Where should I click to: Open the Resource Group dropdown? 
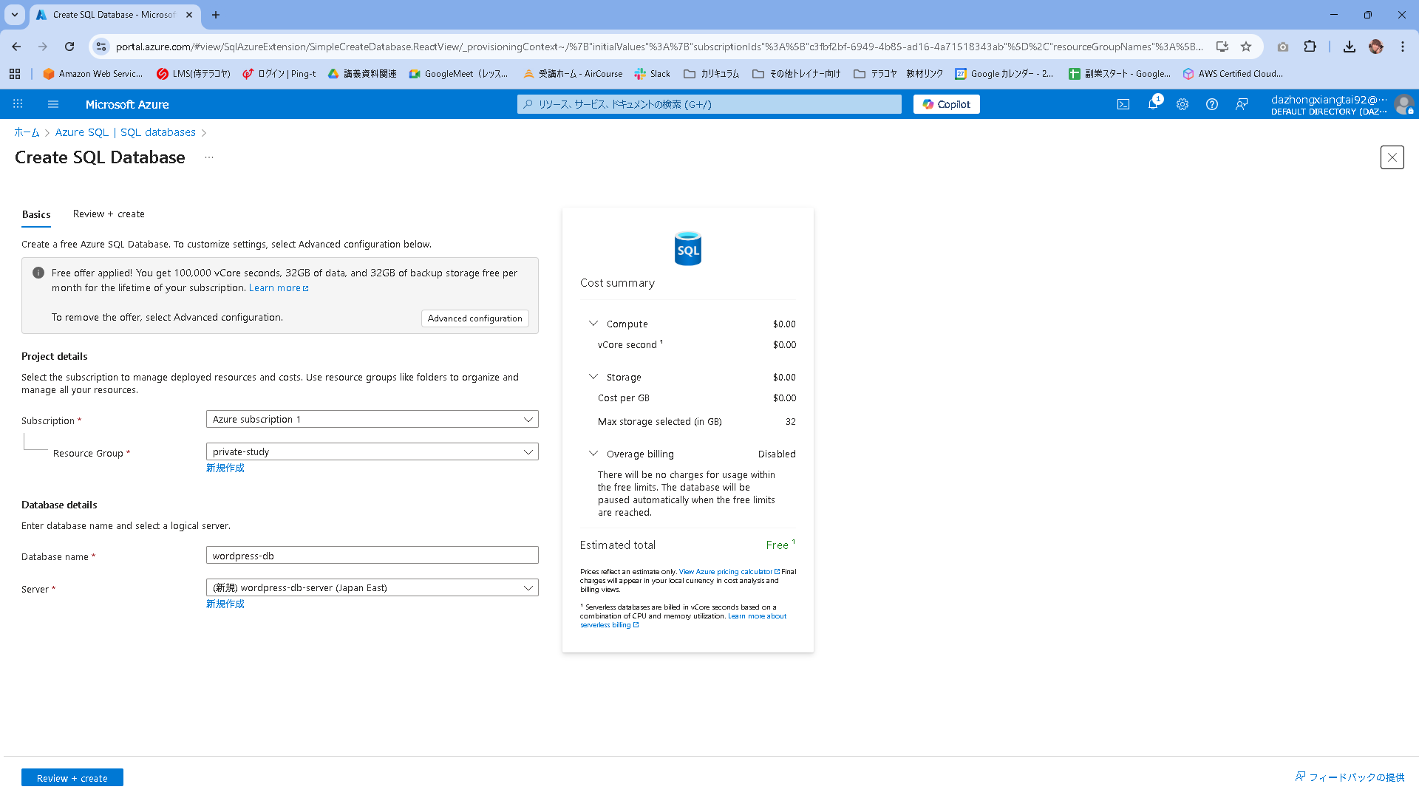coord(372,452)
